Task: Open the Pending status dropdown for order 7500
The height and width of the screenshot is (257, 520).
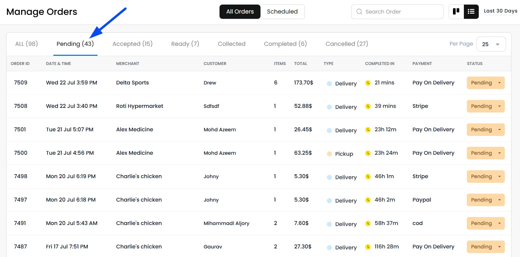Action: [x=486, y=153]
